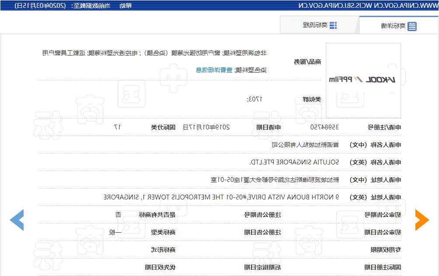Select applicant name SOLUTIA SINGAPORE PTE.LTD.
This screenshot has height=276, width=439.
point(294,162)
